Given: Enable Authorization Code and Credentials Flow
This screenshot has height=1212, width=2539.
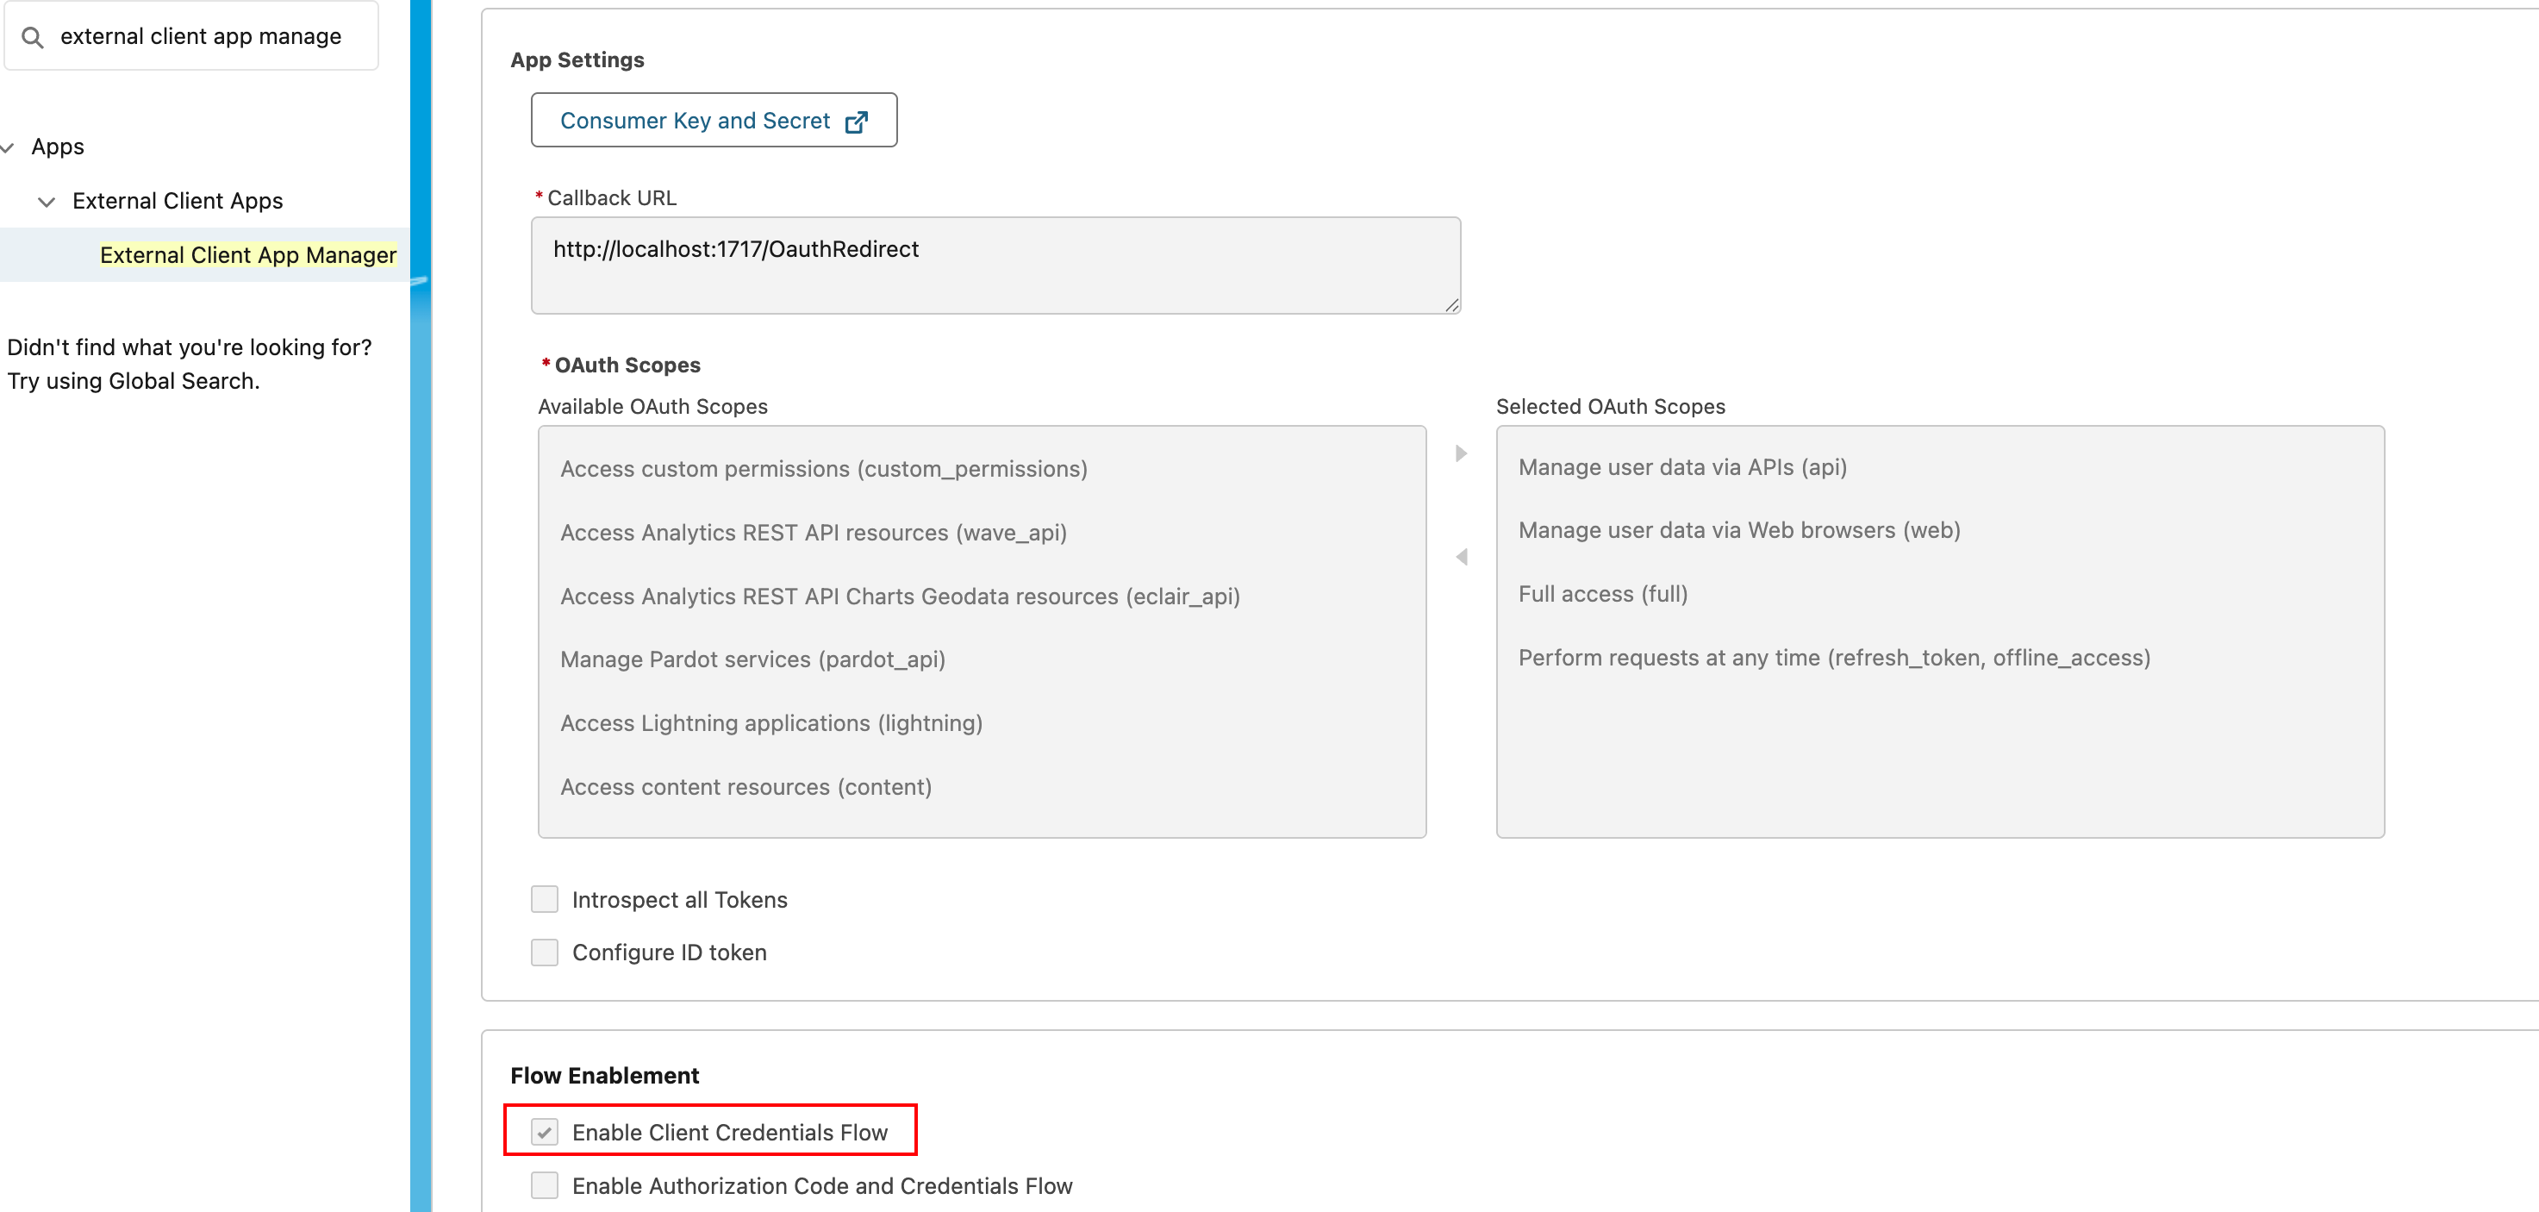Looking at the screenshot, I should [544, 1185].
